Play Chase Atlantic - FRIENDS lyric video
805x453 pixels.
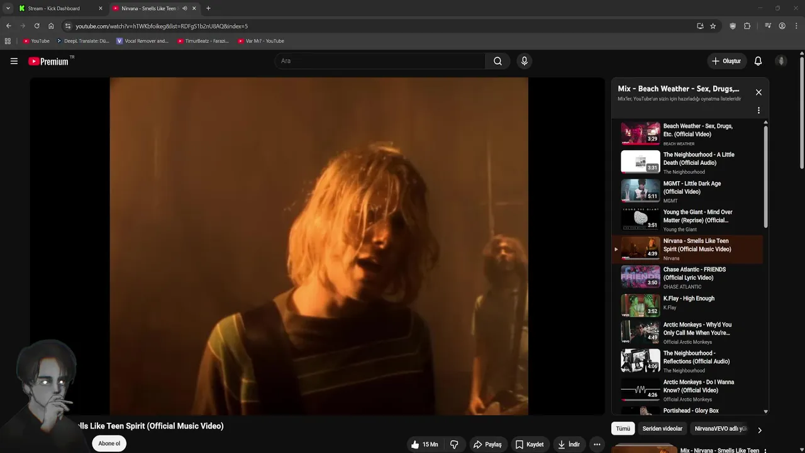(x=688, y=277)
